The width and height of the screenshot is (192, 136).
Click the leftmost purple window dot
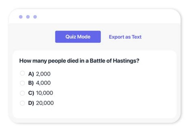pos(21,17)
